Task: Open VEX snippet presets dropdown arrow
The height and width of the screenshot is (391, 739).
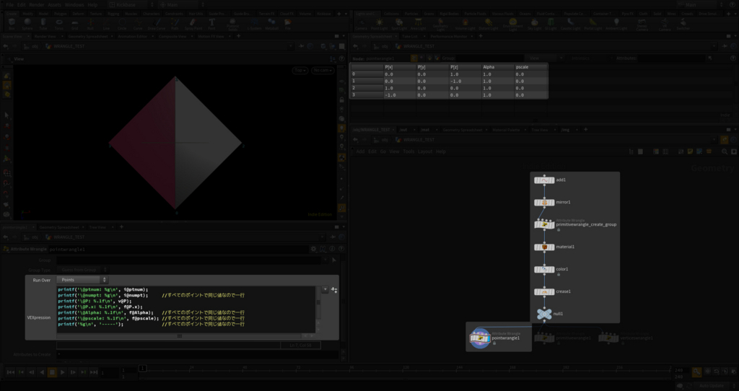Action: pos(325,289)
